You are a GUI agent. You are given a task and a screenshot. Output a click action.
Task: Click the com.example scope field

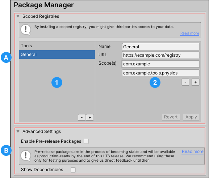coord(161,64)
